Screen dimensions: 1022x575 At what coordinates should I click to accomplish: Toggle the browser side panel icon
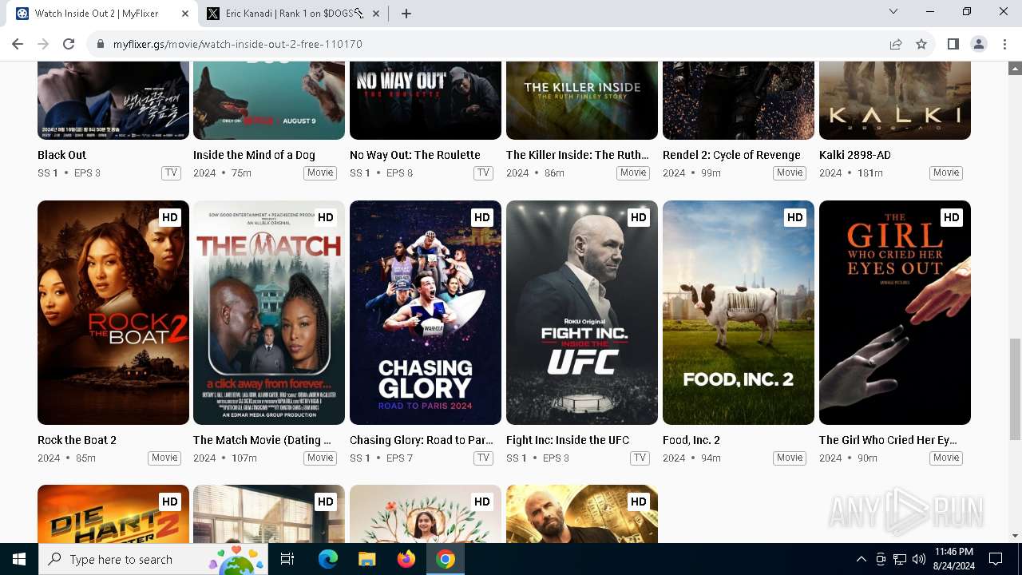953,44
